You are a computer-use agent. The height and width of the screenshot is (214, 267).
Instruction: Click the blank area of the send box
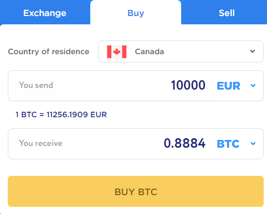point(111,86)
